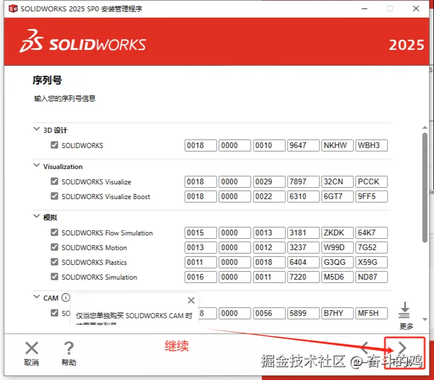Click scrollbar up arrow
The image size is (434, 380).
[425, 128]
